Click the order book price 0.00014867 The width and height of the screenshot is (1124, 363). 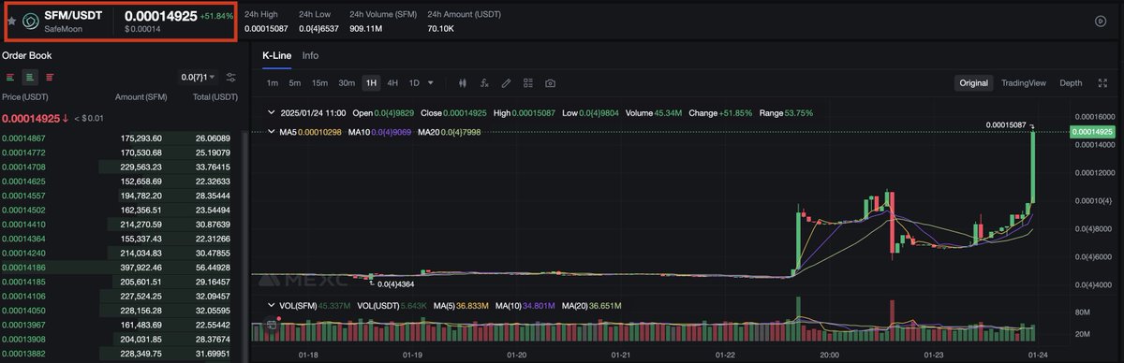[22, 138]
